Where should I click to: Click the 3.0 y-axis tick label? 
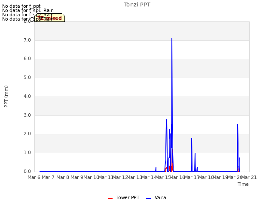click(27, 115)
